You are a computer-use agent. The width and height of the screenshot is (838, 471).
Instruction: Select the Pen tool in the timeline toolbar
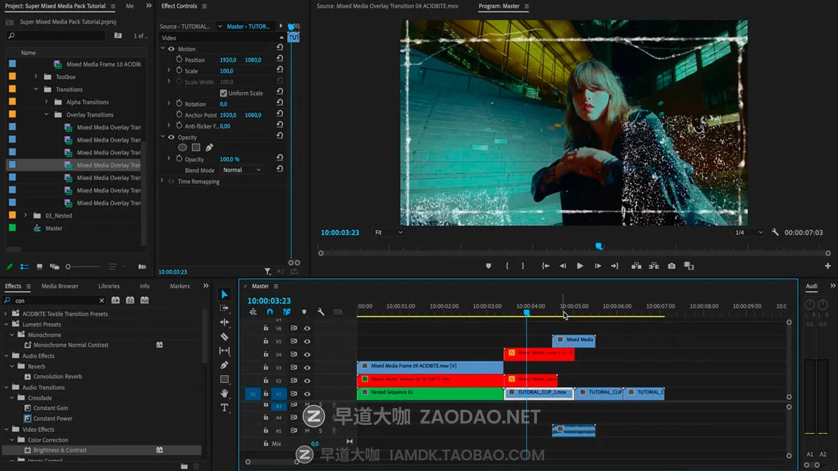(x=224, y=365)
